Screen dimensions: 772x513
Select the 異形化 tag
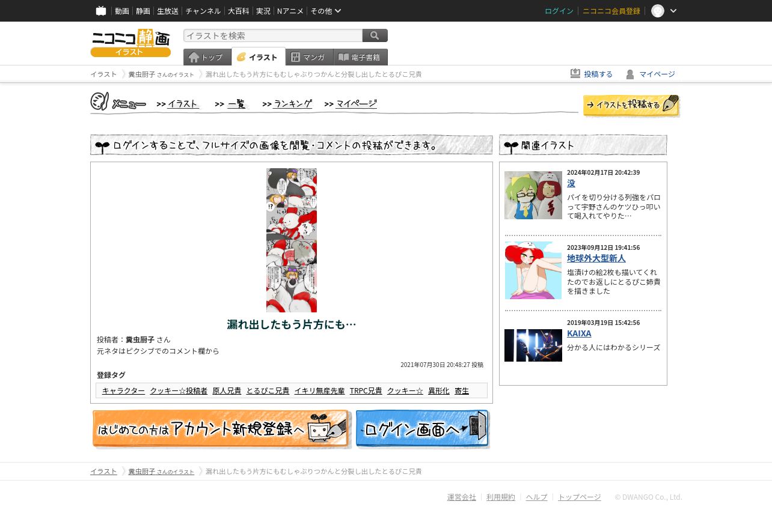tap(439, 390)
